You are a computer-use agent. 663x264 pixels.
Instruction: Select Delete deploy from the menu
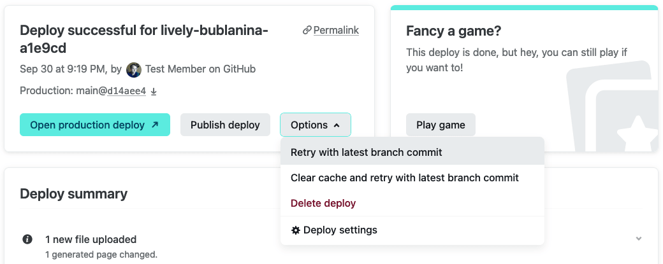click(323, 204)
